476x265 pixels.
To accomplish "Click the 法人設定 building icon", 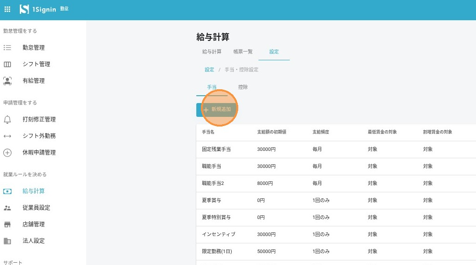I will pyautogui.click(x=7, y=241).
